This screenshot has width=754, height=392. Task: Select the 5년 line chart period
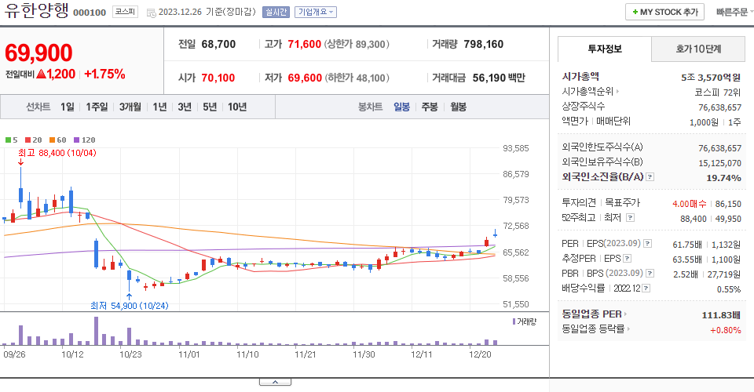(x=210, y=107)
